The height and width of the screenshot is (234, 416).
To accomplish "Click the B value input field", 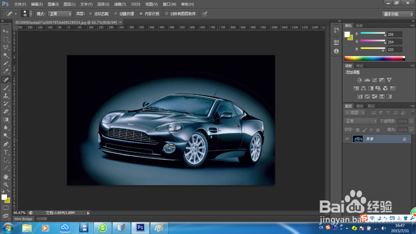I will coord(394,50).
